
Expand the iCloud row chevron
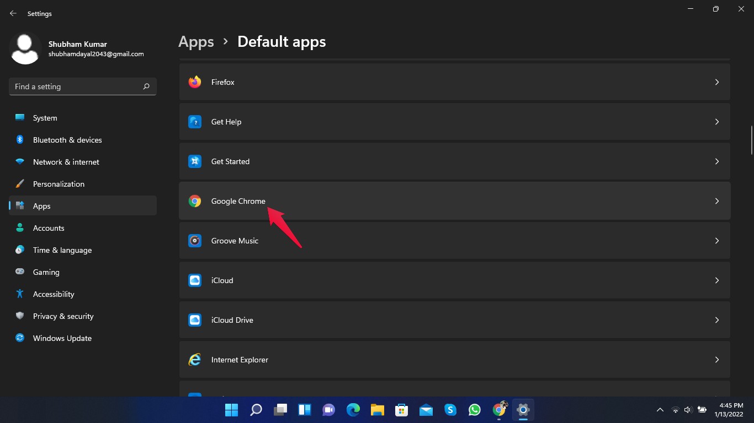coord(716,280)
